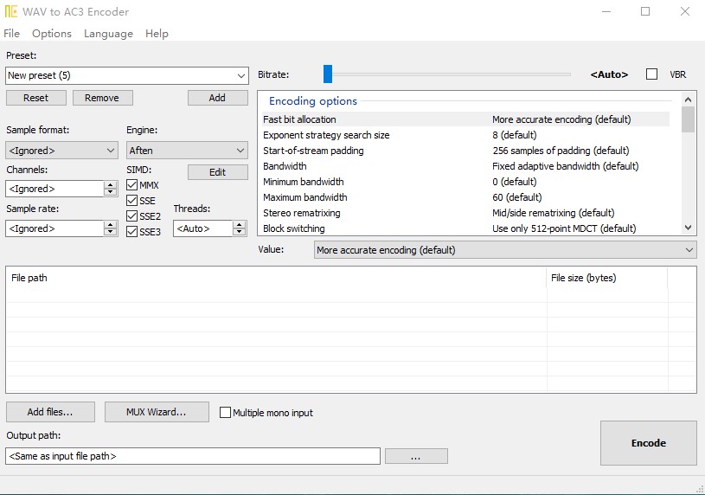This screenshot has height=495, width=705.
Task: Open the Value dropdown
Action: click(505, 250)
